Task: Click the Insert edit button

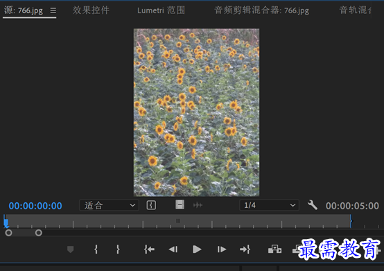Action: click(274, 250)
